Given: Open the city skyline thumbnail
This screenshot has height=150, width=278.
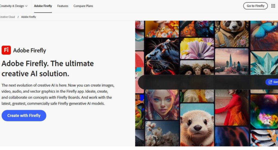Looking at the screenshot, I should pyautogui.click(x=232, y=61).
